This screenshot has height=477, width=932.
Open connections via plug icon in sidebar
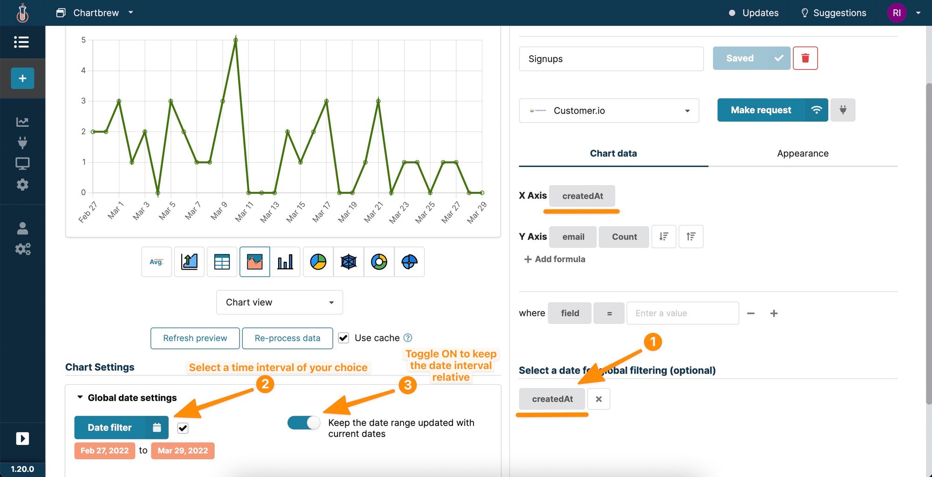coord(22,143)
